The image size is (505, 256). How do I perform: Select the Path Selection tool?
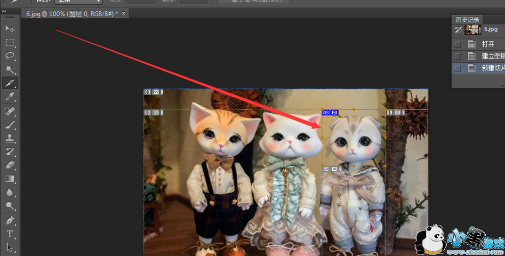tap(10, 248)
